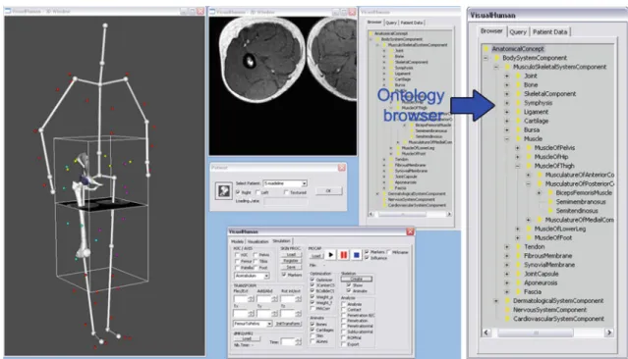Click Joint folder icon in enlarged browser panel
This screenshot has width=628, height=359.
518,76
